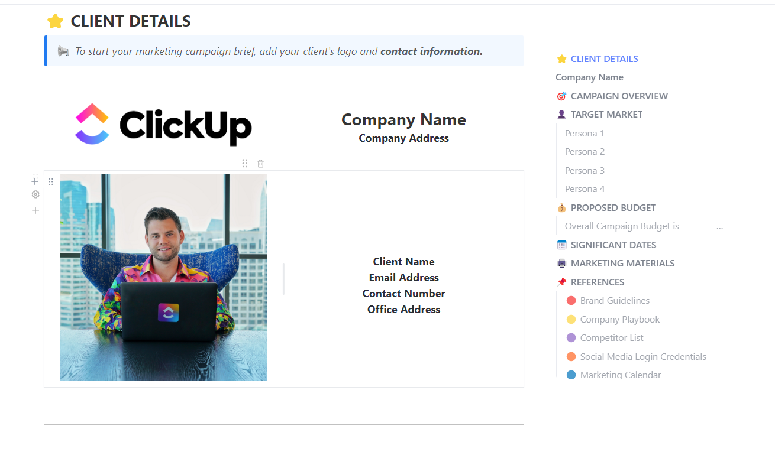Click the star emoji beside CLIENT DETAILS heading

(x=55, y=21)
